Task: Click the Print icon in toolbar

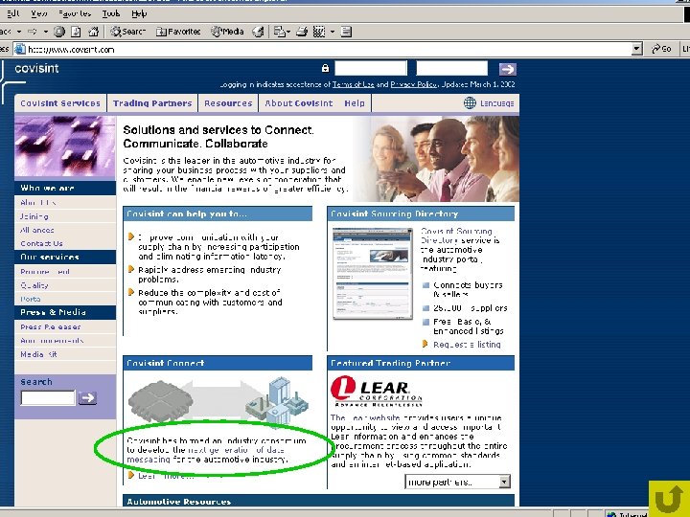Action: (x=302, y=32)
